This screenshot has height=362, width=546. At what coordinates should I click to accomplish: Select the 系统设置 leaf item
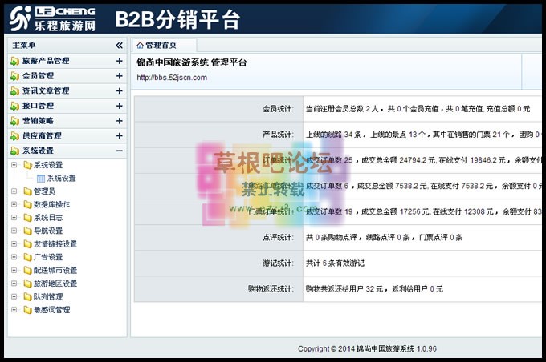(x=62, y=179)
